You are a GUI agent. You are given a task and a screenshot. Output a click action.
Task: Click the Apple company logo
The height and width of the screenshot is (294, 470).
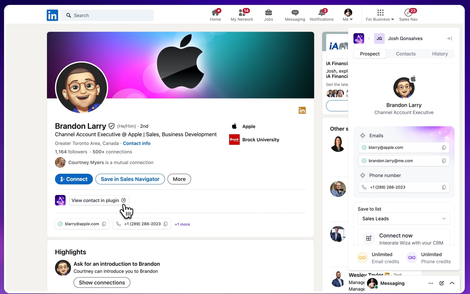tap(234, 126)
